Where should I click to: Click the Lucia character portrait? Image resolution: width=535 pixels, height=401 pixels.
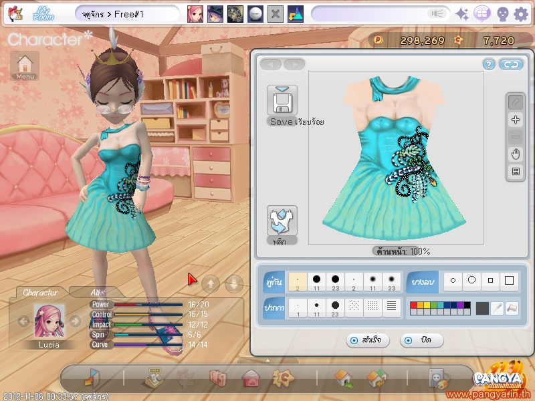(x=49, y=321)
